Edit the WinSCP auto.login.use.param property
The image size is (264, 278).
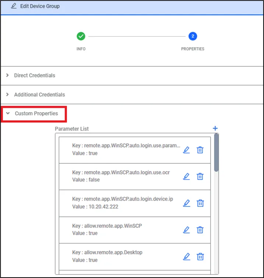click(x=186, y=150)
